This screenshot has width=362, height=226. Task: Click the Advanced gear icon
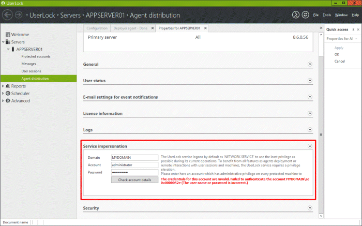8,101
